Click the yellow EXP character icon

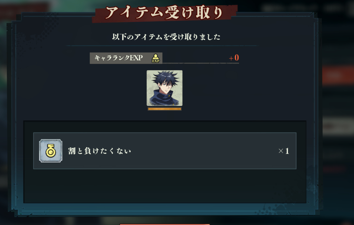[155, 58]
